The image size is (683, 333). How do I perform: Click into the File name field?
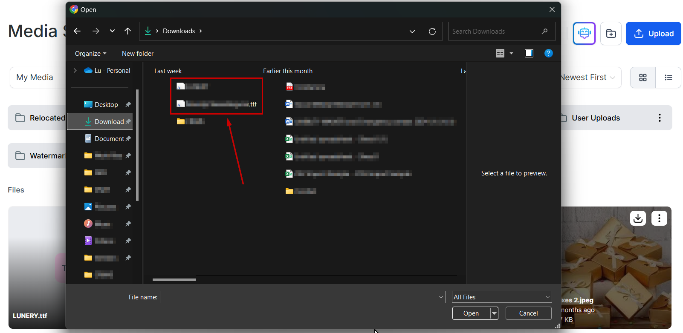pyautogui.click(x=299, y=297)
